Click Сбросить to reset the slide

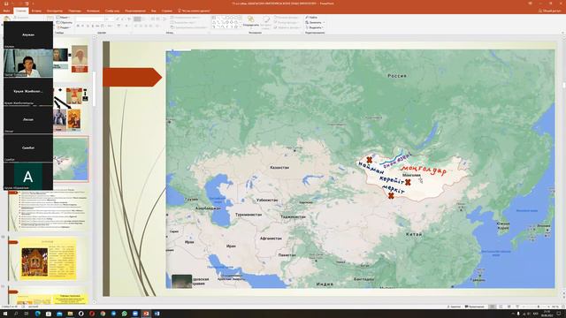click(x=65, y=22)
